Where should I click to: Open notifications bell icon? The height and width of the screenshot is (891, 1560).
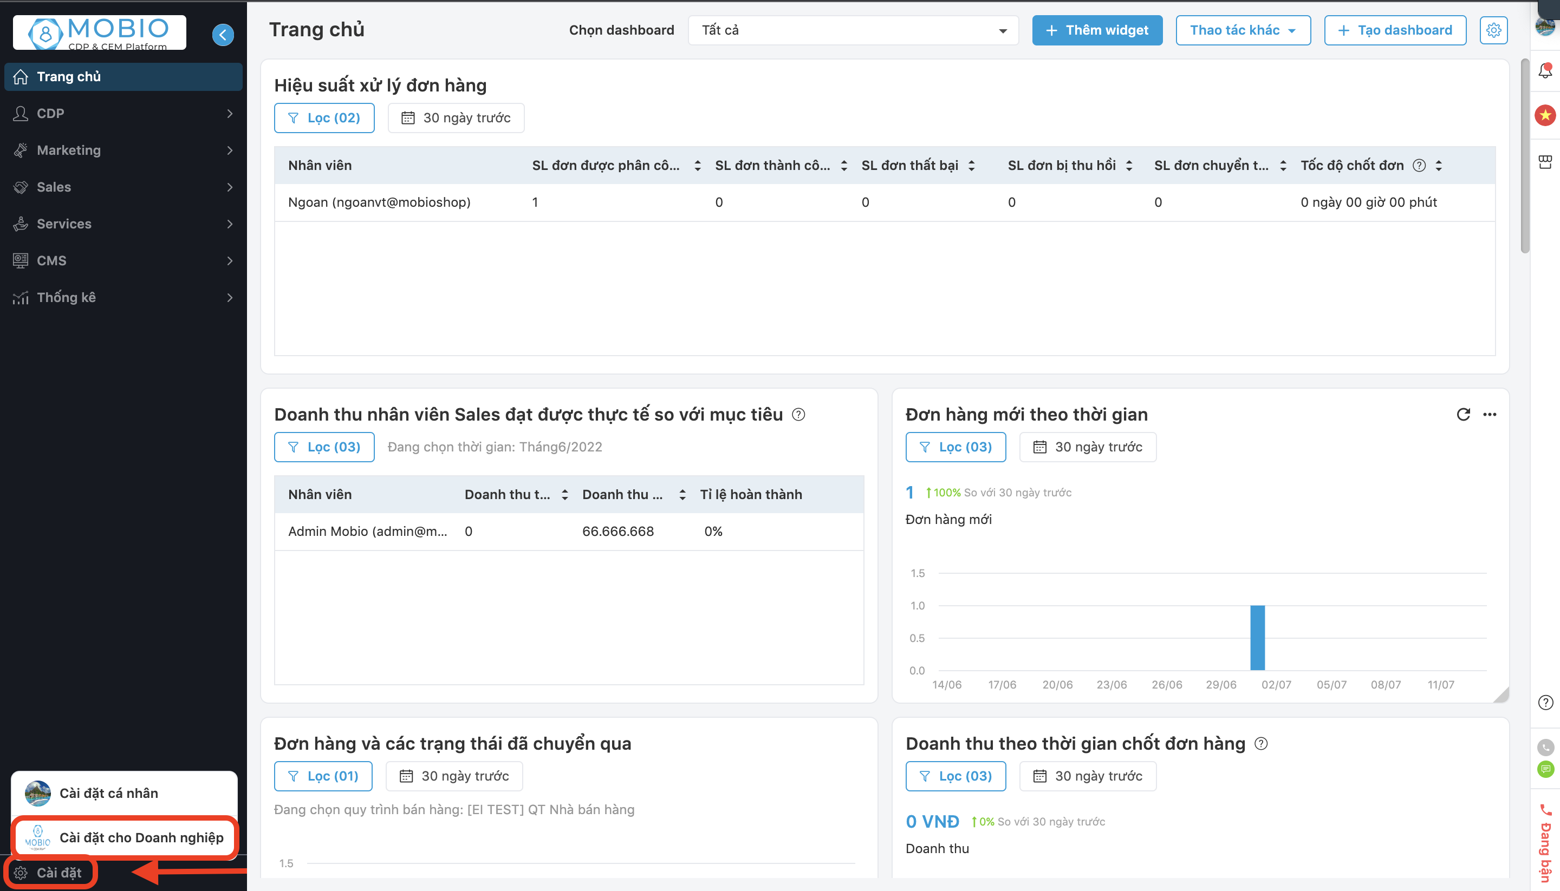coord(1545,70)
